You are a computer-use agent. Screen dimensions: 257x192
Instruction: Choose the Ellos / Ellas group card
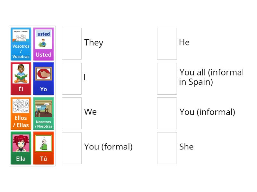[x=21, y=113]
